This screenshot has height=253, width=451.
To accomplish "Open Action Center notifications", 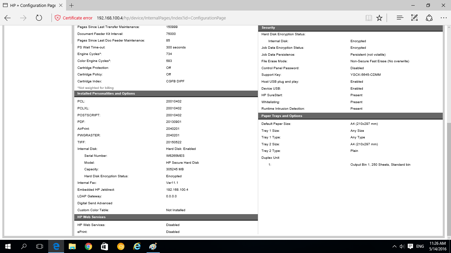I will (x=410, y=246).
